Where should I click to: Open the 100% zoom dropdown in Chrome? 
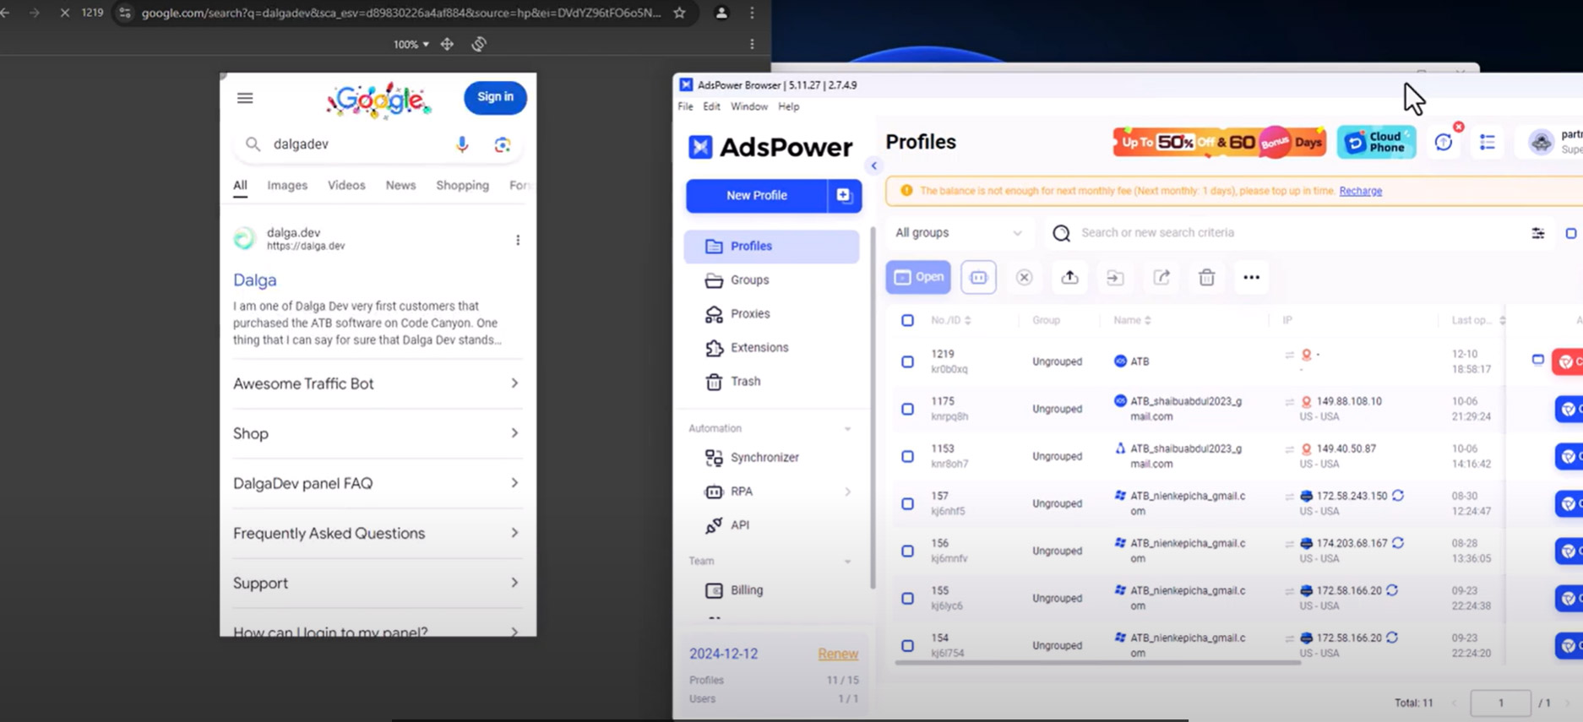coord(411,44)
